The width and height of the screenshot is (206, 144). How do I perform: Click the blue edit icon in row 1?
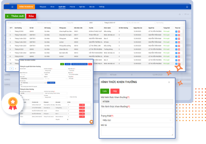click(x=176, y=31)
